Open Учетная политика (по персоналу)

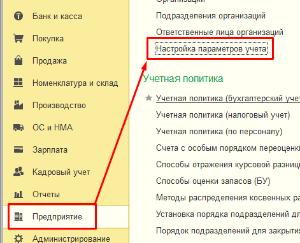(x=219, y=132)
